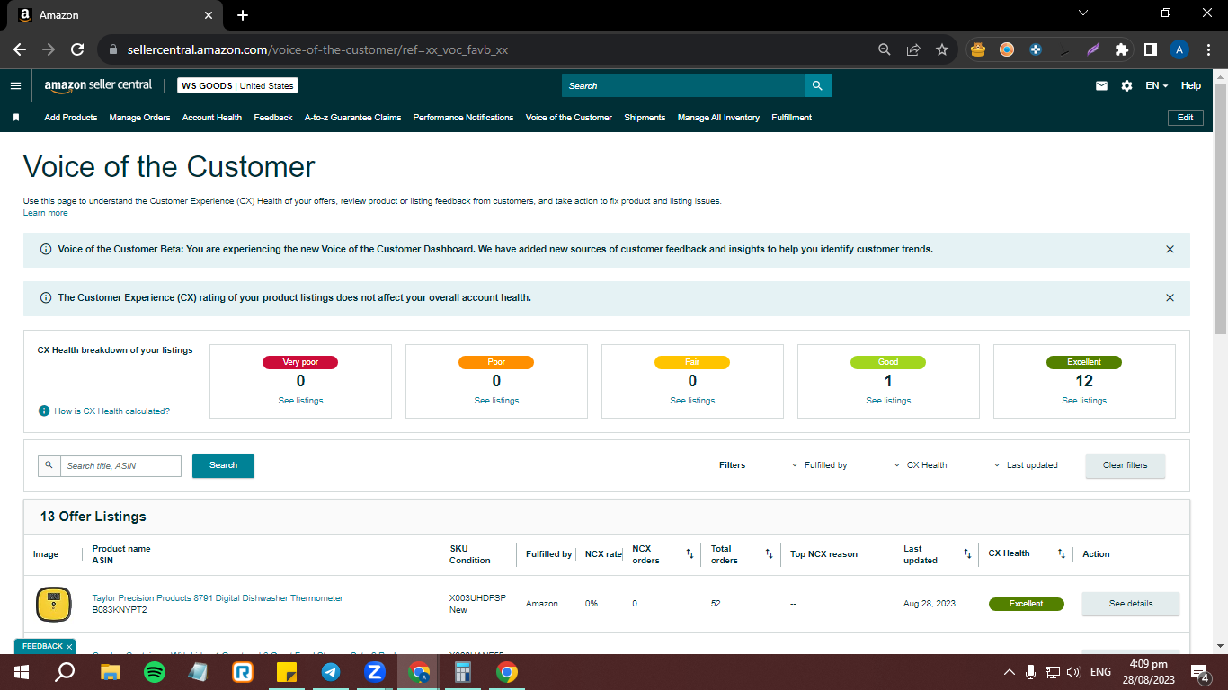Open a new browser tab
This screenshot has height=690, width=1228.
[243, 15]
